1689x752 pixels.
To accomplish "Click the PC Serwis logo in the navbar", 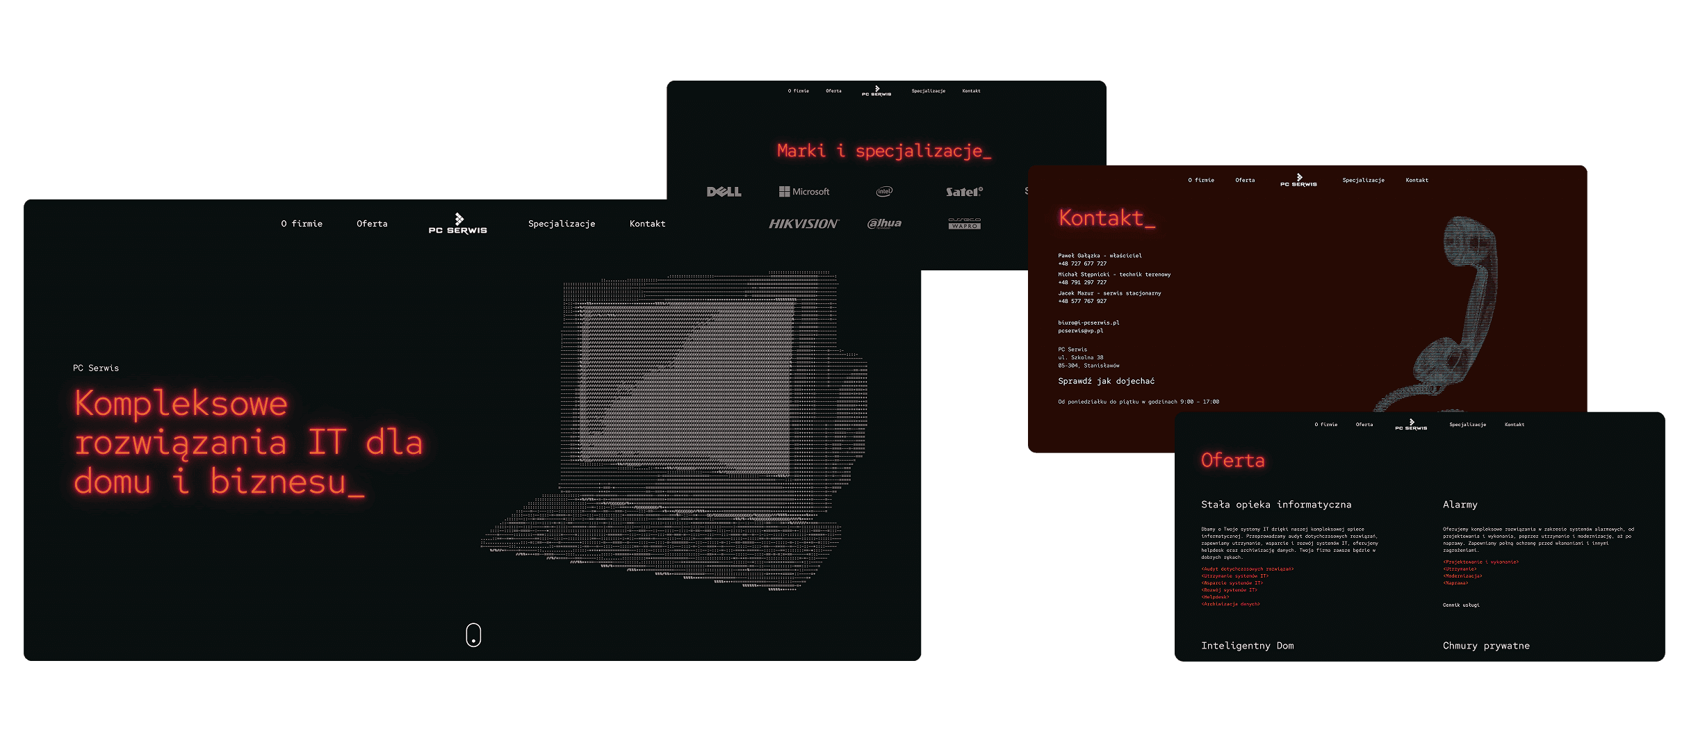I will 457,224.
